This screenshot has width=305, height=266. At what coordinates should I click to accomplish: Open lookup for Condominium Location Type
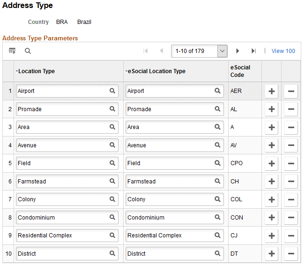pos(112,218)
